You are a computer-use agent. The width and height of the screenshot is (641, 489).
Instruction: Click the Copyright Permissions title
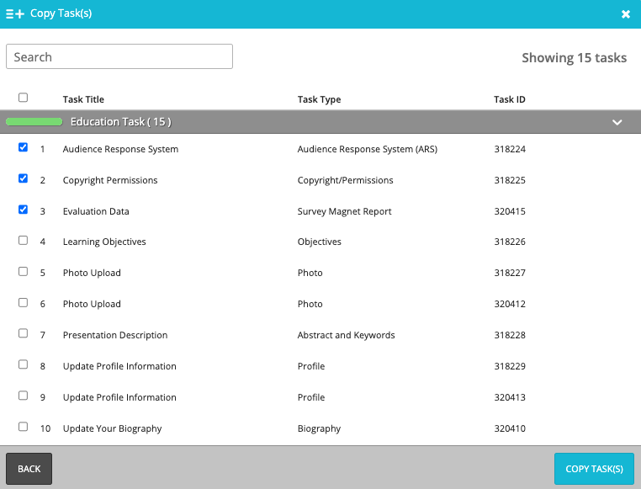tap(110, 180)
